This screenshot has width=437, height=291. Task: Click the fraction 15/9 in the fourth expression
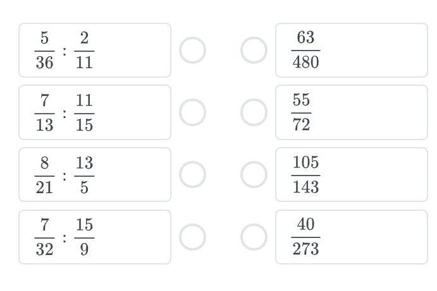tap(84, 237)
